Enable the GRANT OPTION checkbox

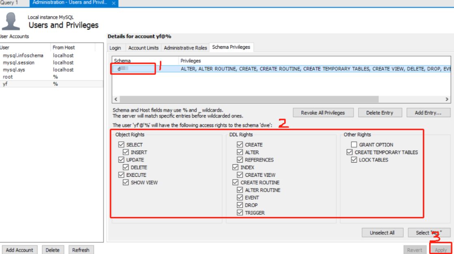click(354, 145)
